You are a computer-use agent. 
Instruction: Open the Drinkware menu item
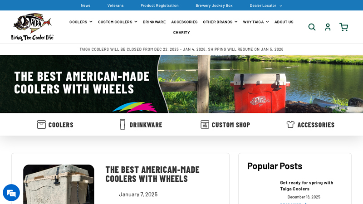pyautogui.click(x=154, y=22)
